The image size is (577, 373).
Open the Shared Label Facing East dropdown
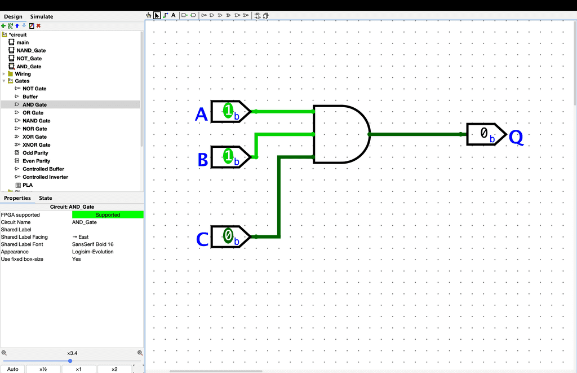[107, 237]
